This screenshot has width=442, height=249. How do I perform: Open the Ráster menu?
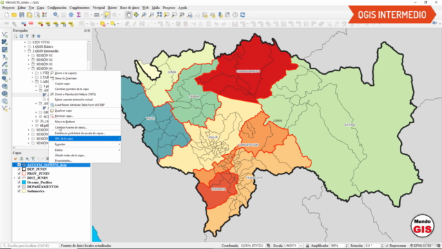tap(113, 8)
